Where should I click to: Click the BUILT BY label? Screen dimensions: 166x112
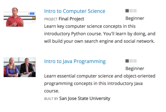click(x=51, y=99)
